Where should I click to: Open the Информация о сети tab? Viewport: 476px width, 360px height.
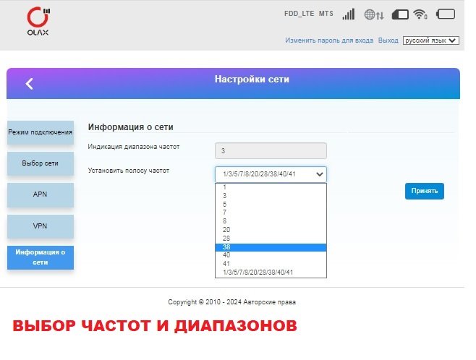tap(41, 257)
